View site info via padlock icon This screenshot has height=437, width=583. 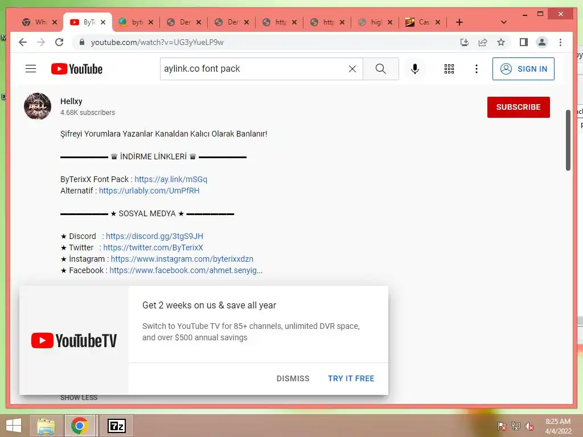coord(82,42)
